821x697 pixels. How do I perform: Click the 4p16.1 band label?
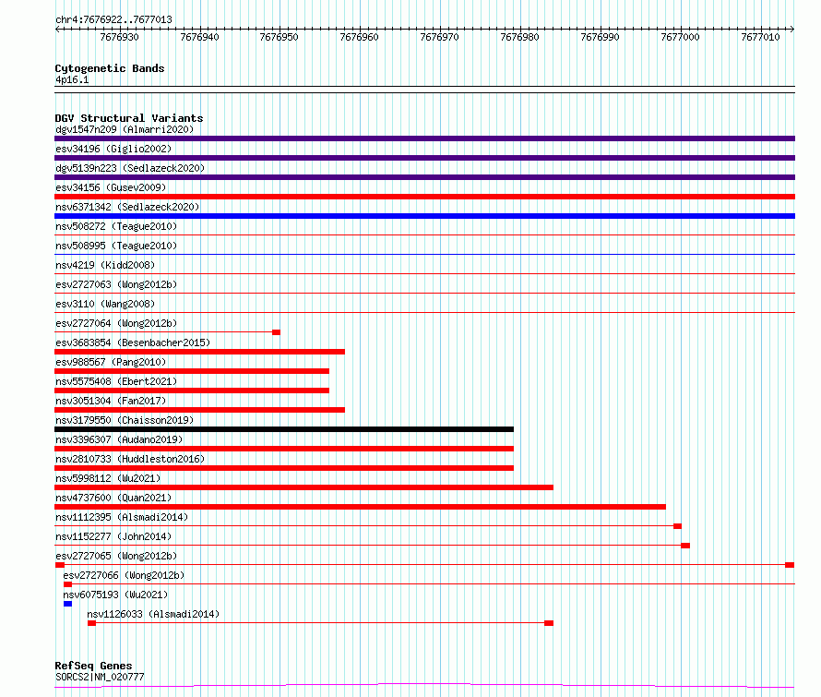click(72, 79)
